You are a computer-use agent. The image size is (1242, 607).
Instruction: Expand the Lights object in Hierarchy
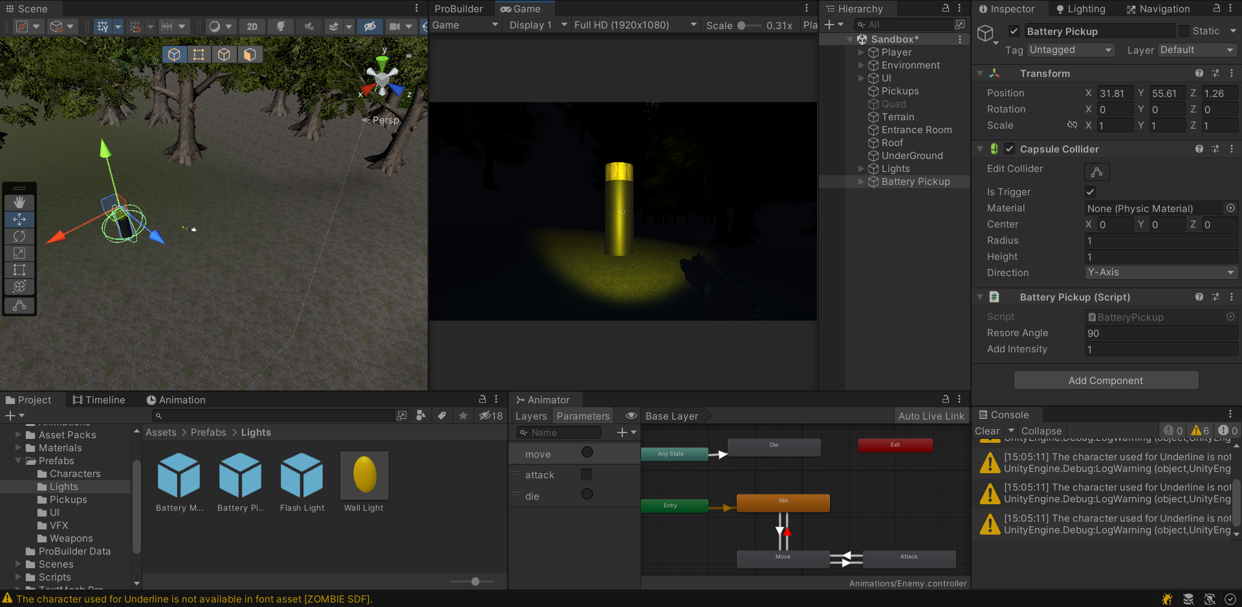[x=861, y=169]
